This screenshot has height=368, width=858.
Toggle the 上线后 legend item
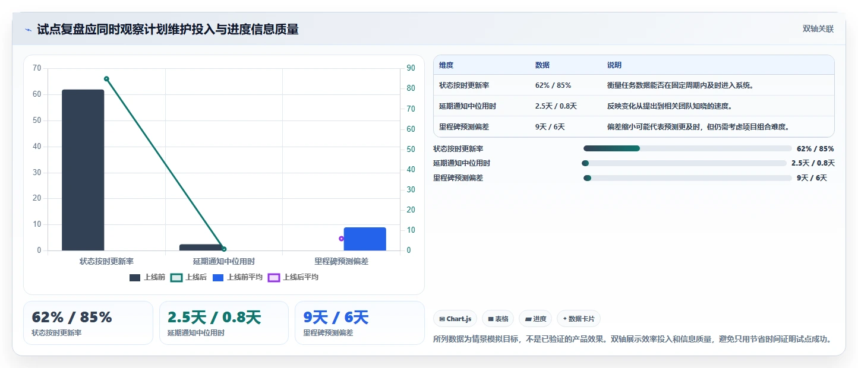click(189, 277)
